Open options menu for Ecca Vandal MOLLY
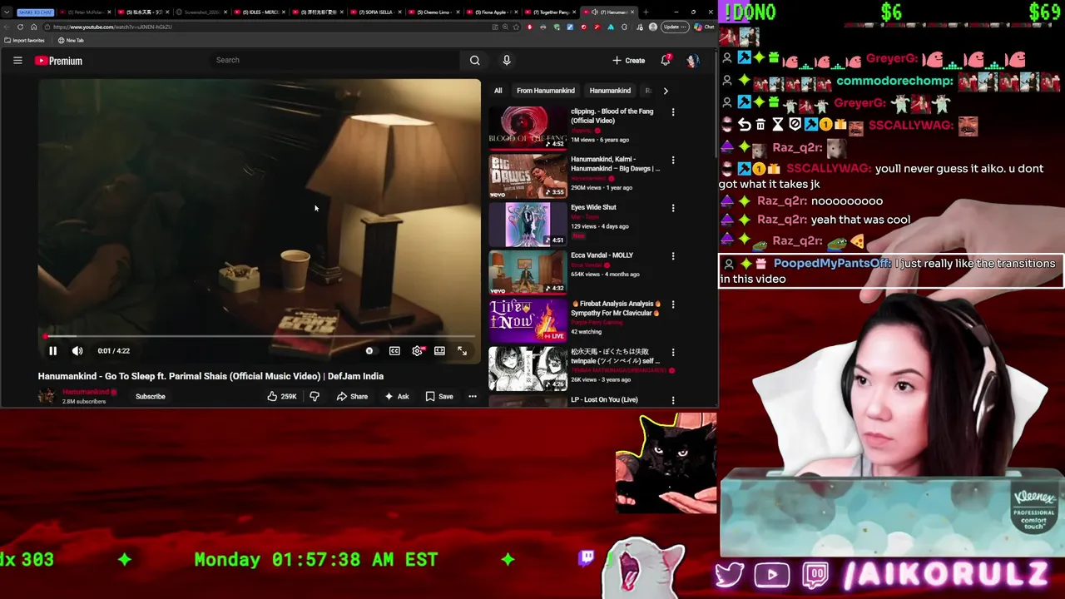 tap(673, 256)
